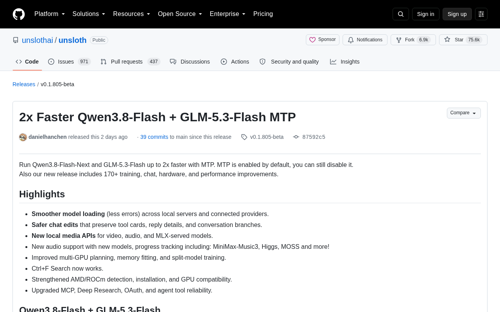Viewport: 500px width, 312px height.
Task: Expand the Resources menu
Action: [132, 14]
